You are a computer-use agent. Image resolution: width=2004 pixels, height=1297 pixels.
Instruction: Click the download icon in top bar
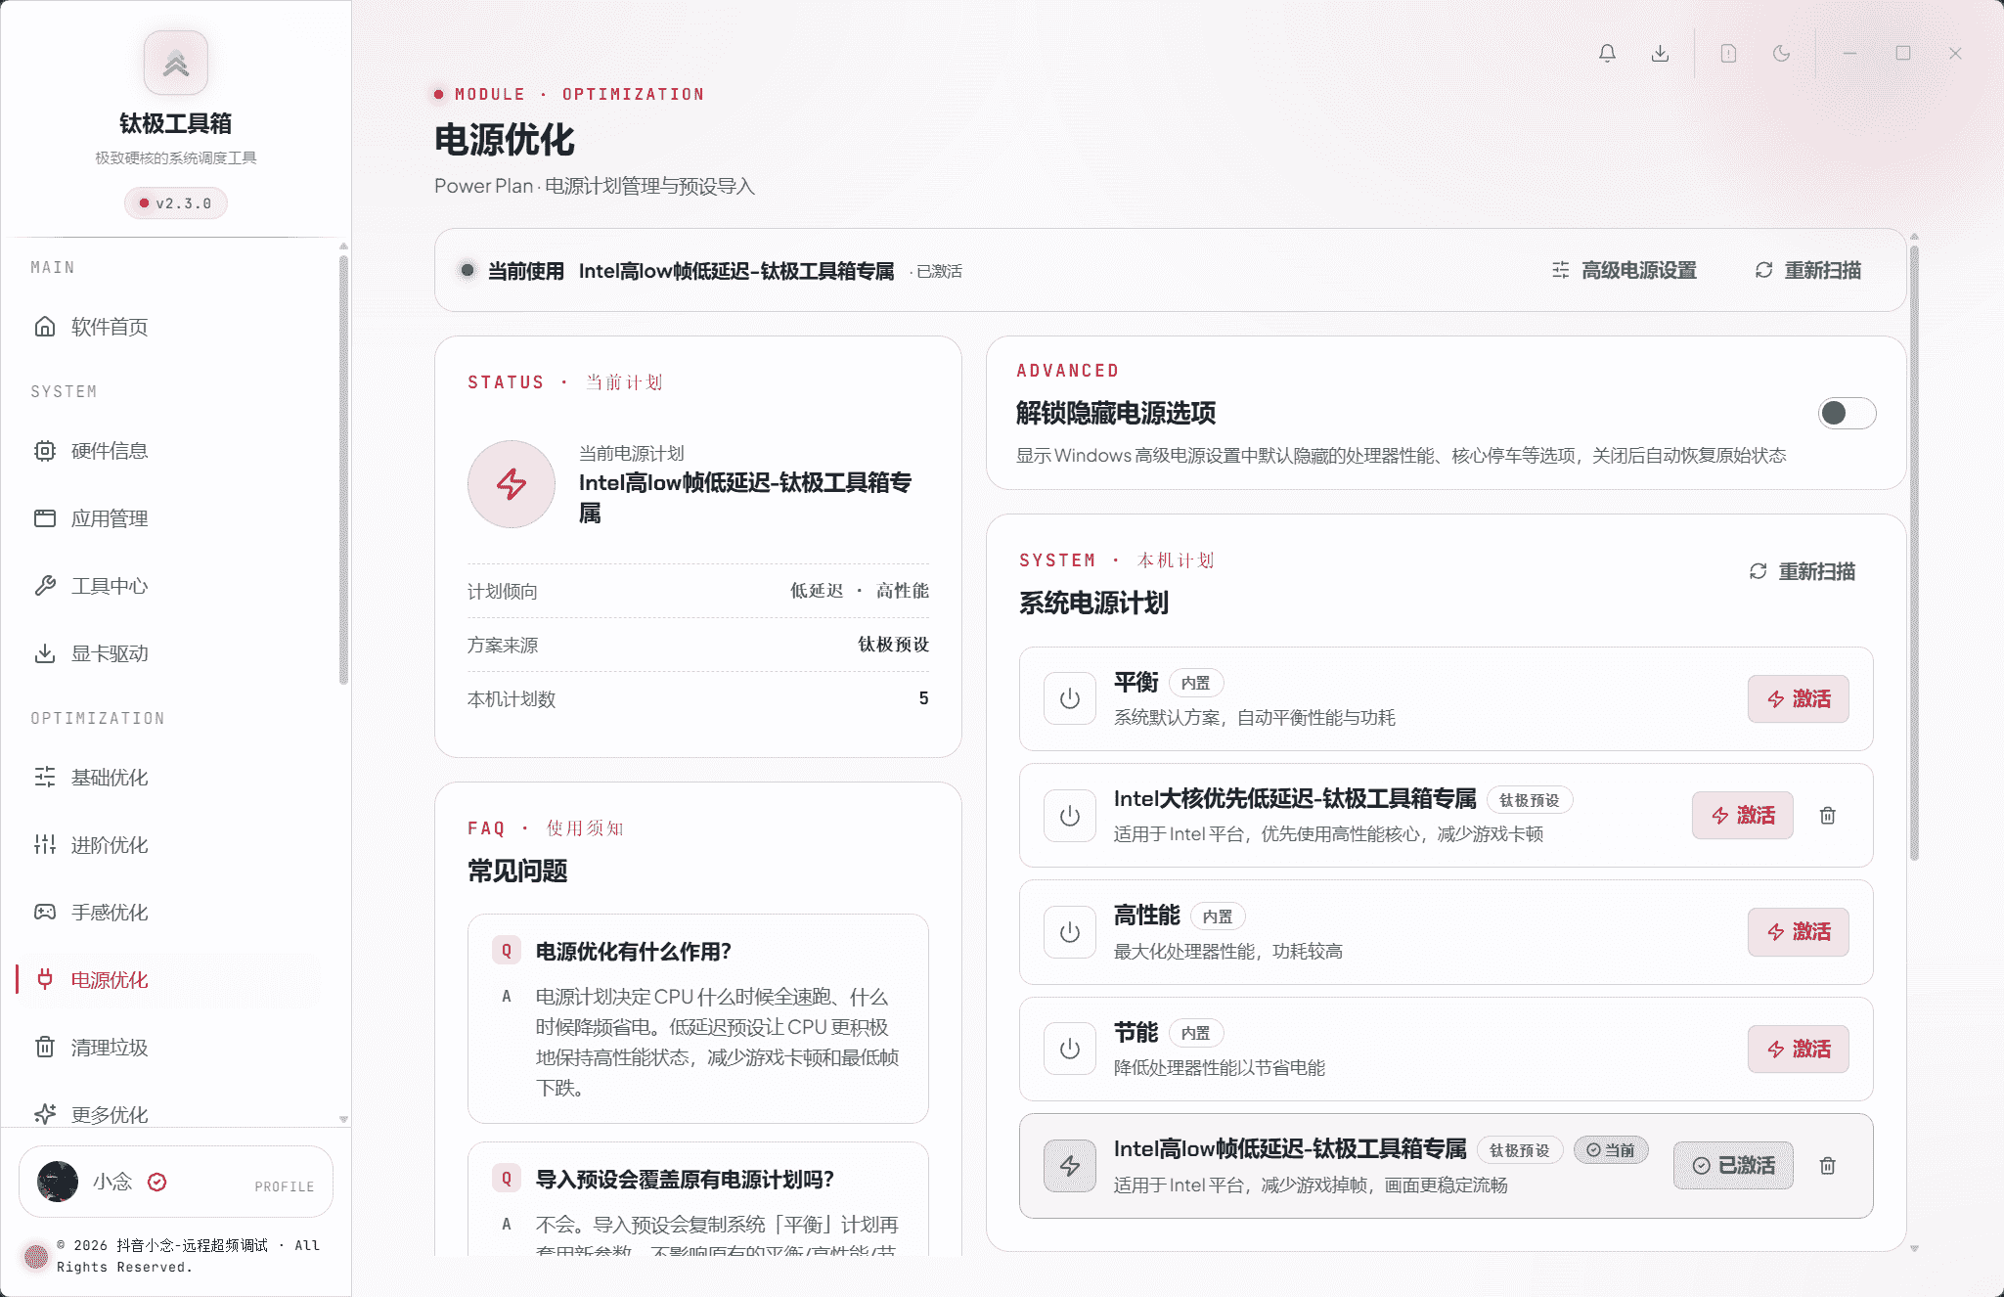coord(1660,54)
